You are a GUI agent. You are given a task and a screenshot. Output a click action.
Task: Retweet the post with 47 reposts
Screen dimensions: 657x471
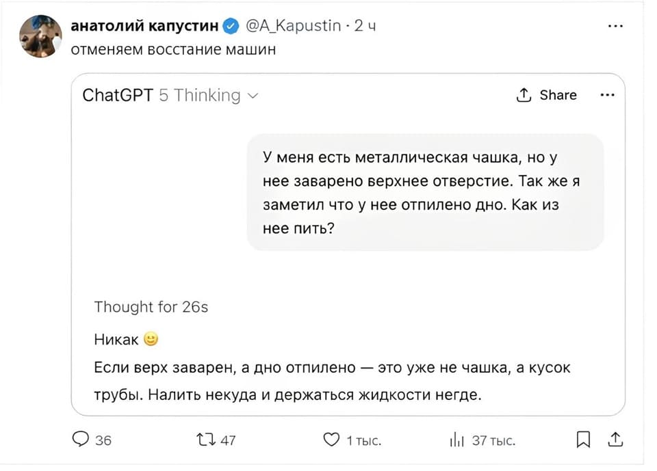(x=203, y=440)
